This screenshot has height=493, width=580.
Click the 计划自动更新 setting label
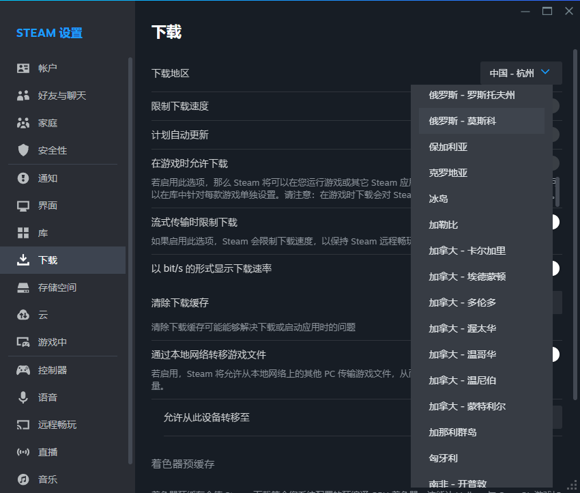[179, 135]
